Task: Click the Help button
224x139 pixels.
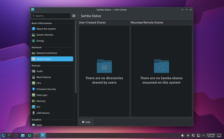Action: pos(86,122)
